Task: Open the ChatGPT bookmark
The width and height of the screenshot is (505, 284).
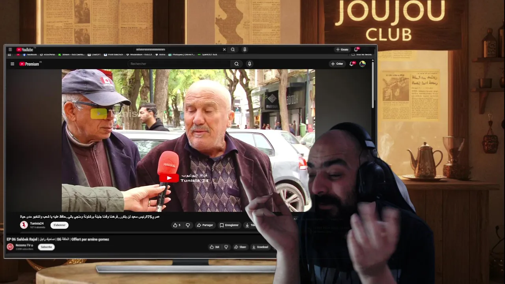Action: point(94,54)
